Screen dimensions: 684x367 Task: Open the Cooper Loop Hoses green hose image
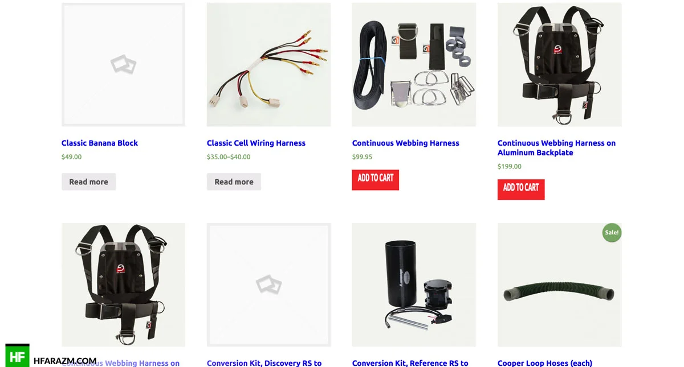click(559, 284)
